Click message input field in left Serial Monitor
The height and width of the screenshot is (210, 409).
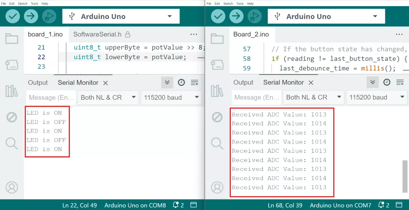pyautogui.click(x=51, y=97)
